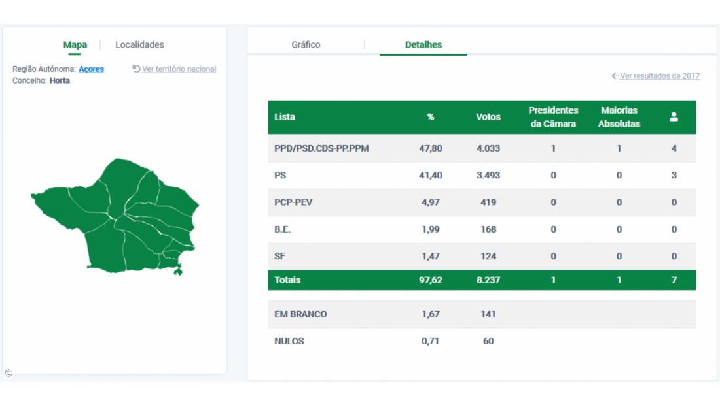720x405 pixels.
Task: Select the PPD/PSD.CDS-PP.PPM list row
Action: [x=321, y=148]
